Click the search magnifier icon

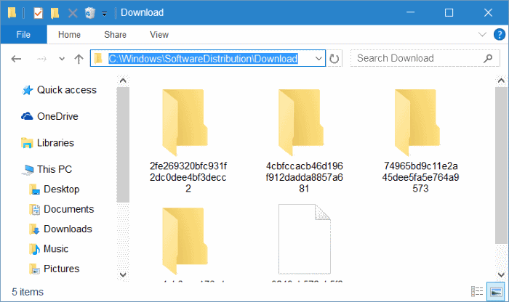coord(488,59)
